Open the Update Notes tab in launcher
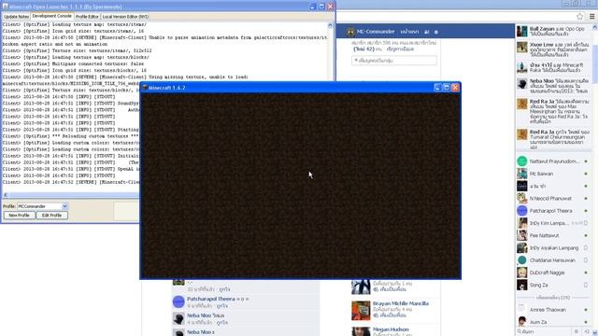 [16, 17]
